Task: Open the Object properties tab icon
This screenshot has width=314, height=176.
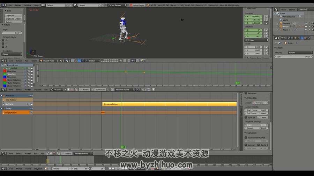Action: coord(296,38)
